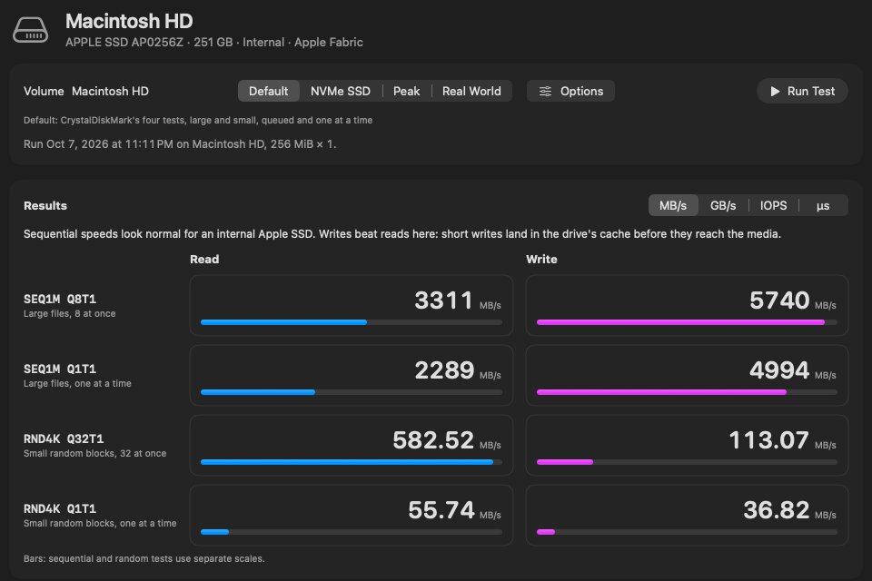Click the Options sliders icon
Screen dimensions: 872x581
[x=545, y=91]
